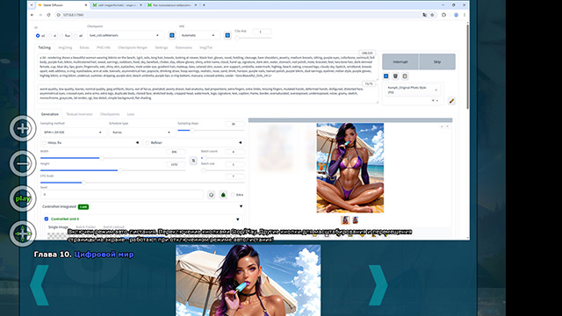Reuse last seed with recycle icon
This screenshot has width=562, height=316.
223,195
